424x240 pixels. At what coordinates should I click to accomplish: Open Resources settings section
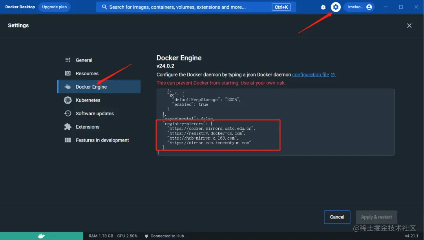click(x=99, y=73)
